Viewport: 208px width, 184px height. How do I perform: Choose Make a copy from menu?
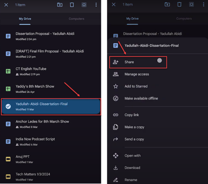click(134, 127)
